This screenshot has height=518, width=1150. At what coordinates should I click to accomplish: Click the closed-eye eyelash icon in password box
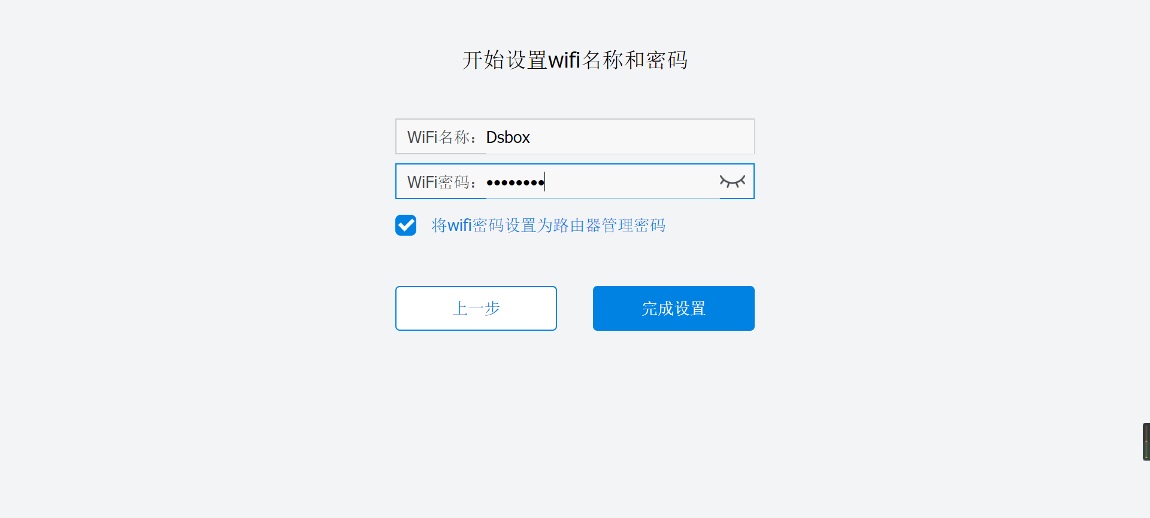732,181
